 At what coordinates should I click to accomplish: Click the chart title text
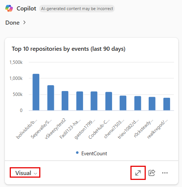coord(68,49)
